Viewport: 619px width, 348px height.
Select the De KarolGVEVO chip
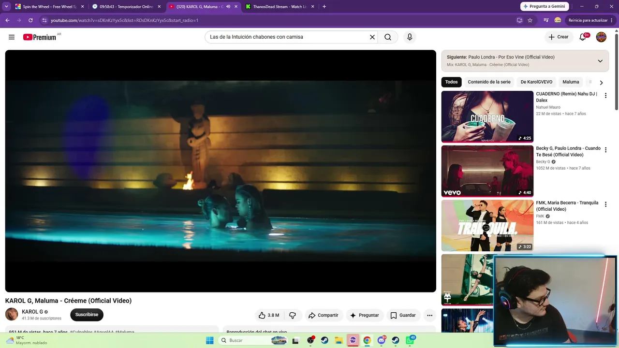[x=536, y=82]
